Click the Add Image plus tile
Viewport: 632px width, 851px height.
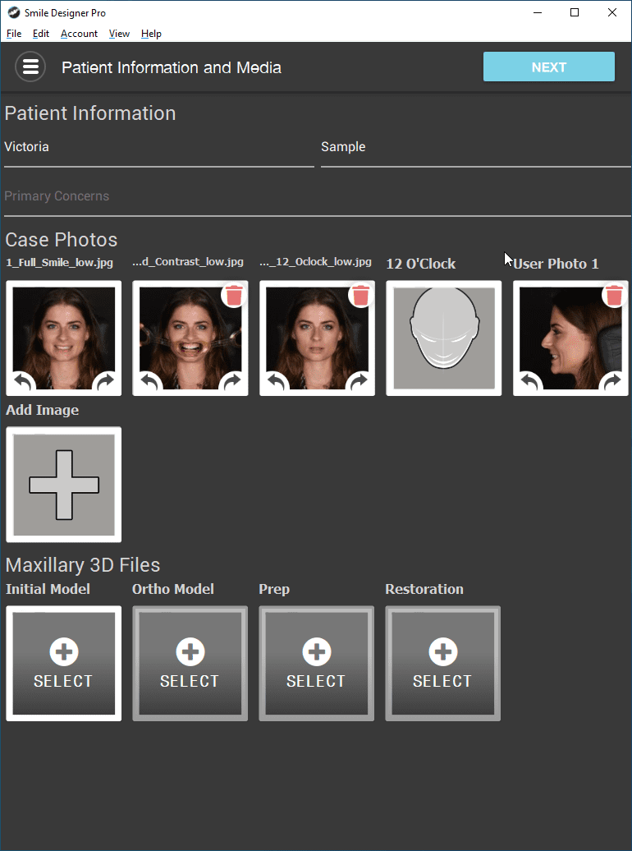pyautogui.click(x=64, y=485)
